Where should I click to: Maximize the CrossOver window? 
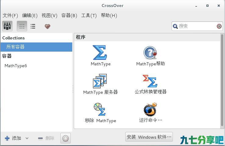[x=207, y=5]
